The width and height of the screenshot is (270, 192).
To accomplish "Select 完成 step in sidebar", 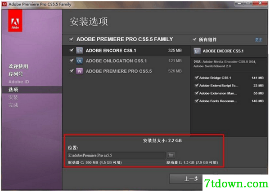I will pos(13,105).
